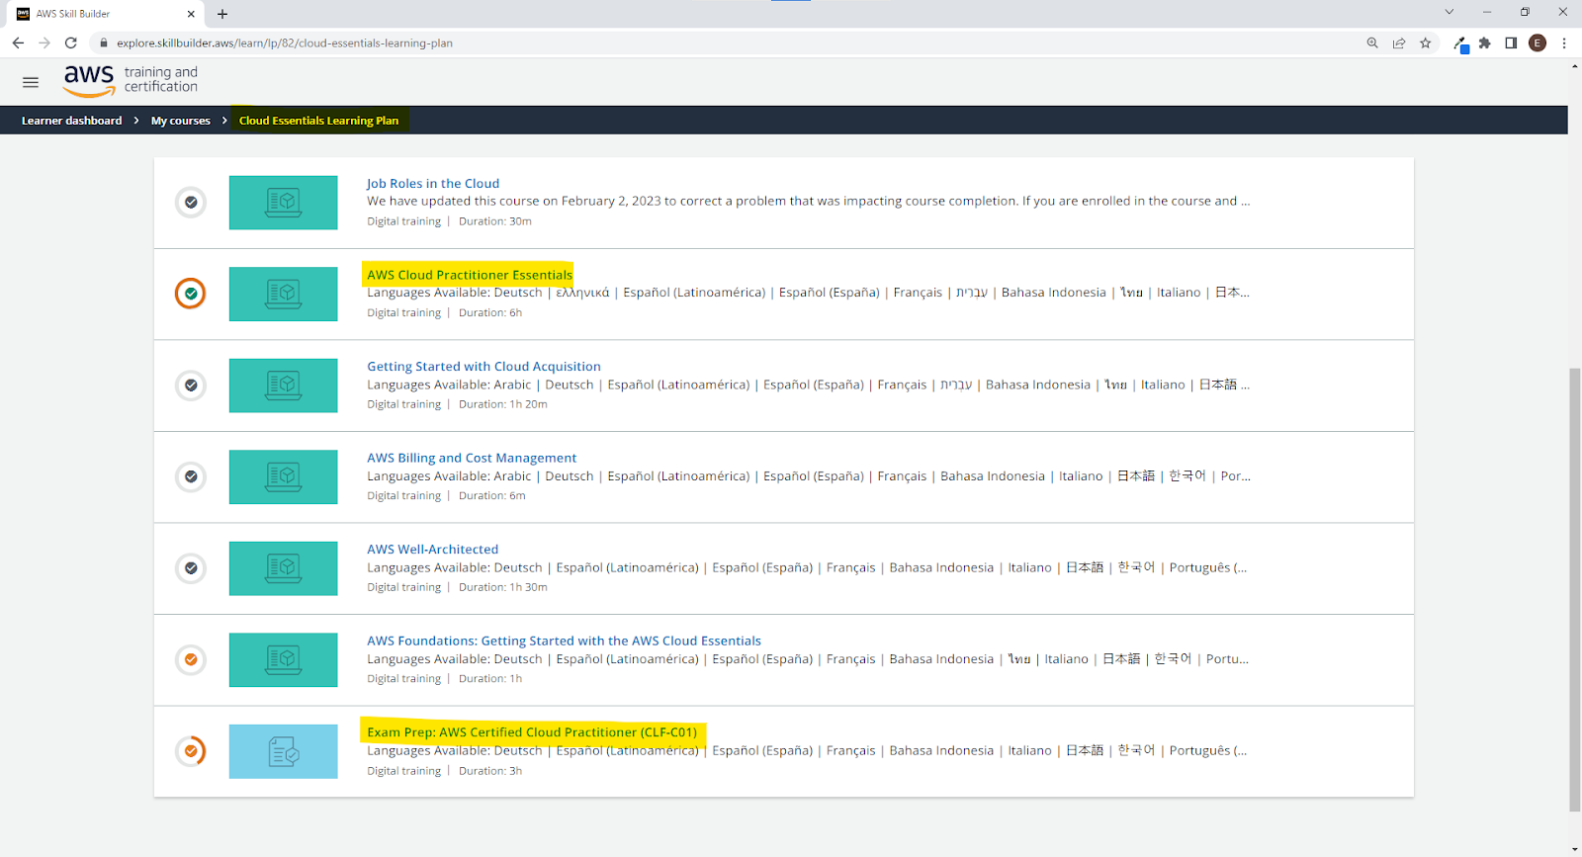Click the February 2, 2023 update description
This screenshot has height=857, width=1582.
pos(808,201)
